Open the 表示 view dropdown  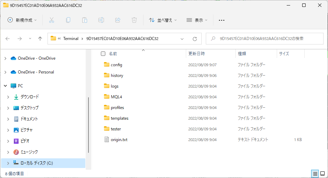(x=197, y=20)
